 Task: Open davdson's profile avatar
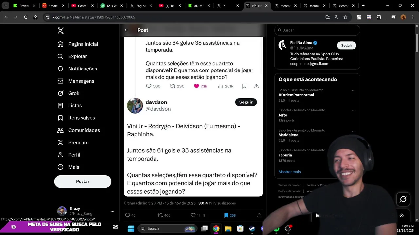coord(135,105)
